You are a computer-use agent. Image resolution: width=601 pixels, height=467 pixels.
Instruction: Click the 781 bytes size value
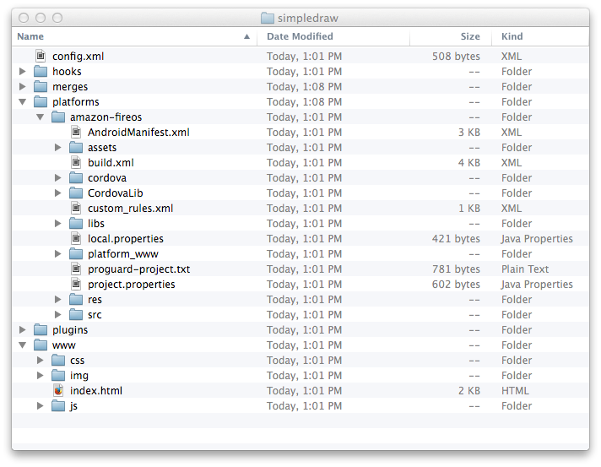[456, 269]
